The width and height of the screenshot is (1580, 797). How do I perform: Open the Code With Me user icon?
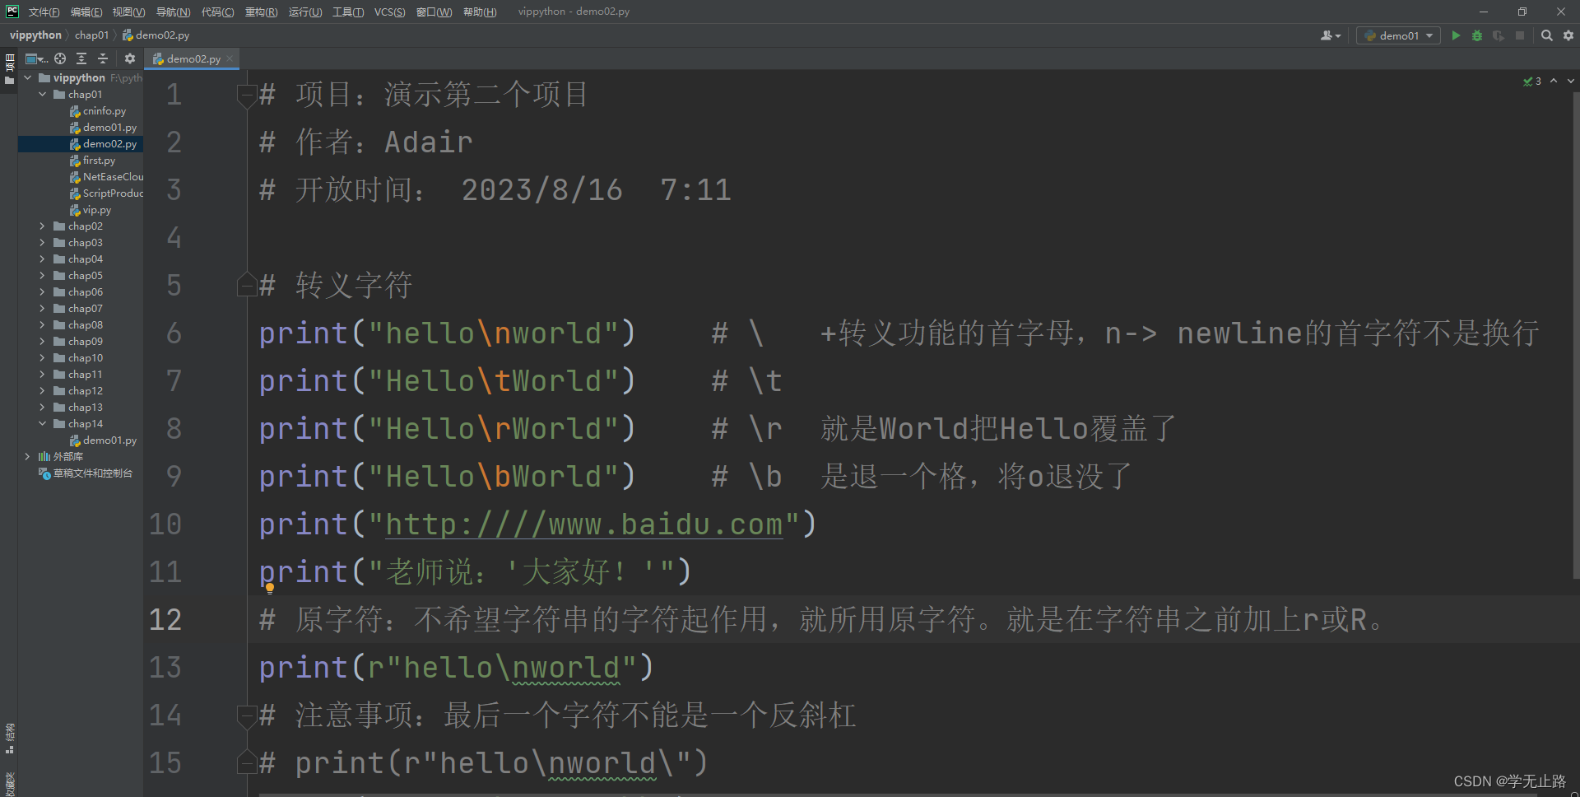[x=1330, y=35]
